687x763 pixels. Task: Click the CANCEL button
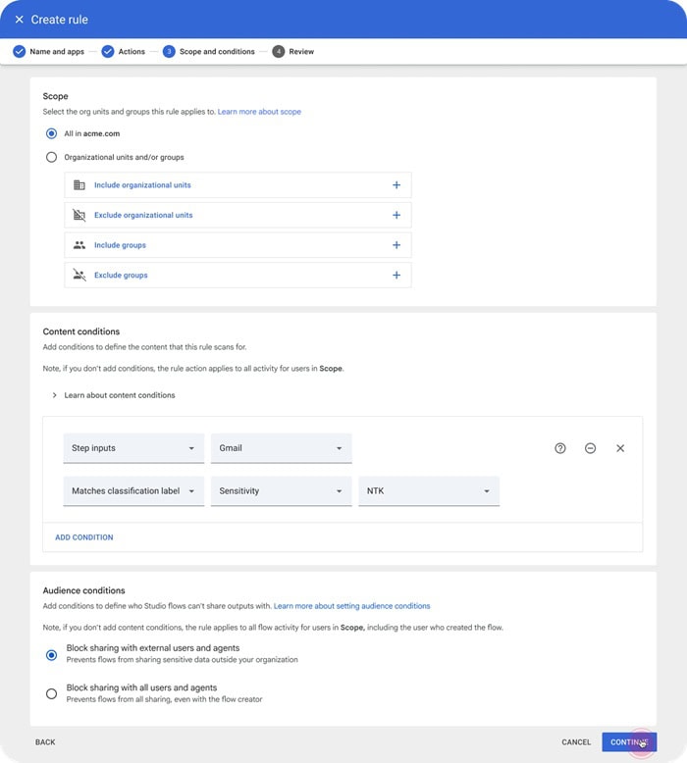(576, 742)
